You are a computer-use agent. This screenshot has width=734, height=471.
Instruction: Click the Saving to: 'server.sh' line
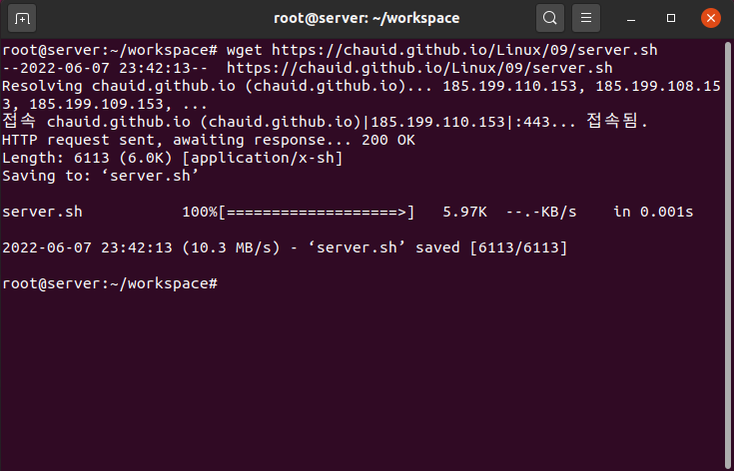click(101, 176)
